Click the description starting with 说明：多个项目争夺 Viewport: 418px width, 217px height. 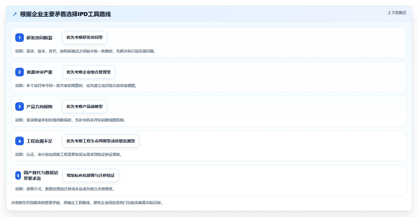76,86
